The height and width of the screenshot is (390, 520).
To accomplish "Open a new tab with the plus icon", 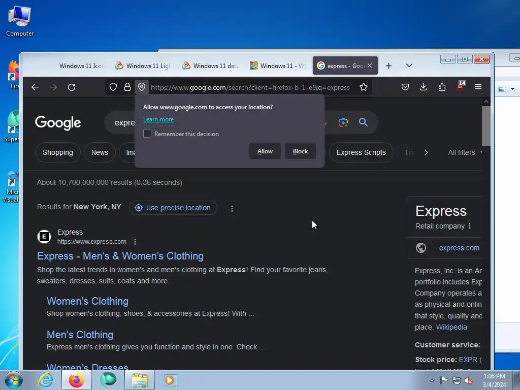I will point(388,66).
